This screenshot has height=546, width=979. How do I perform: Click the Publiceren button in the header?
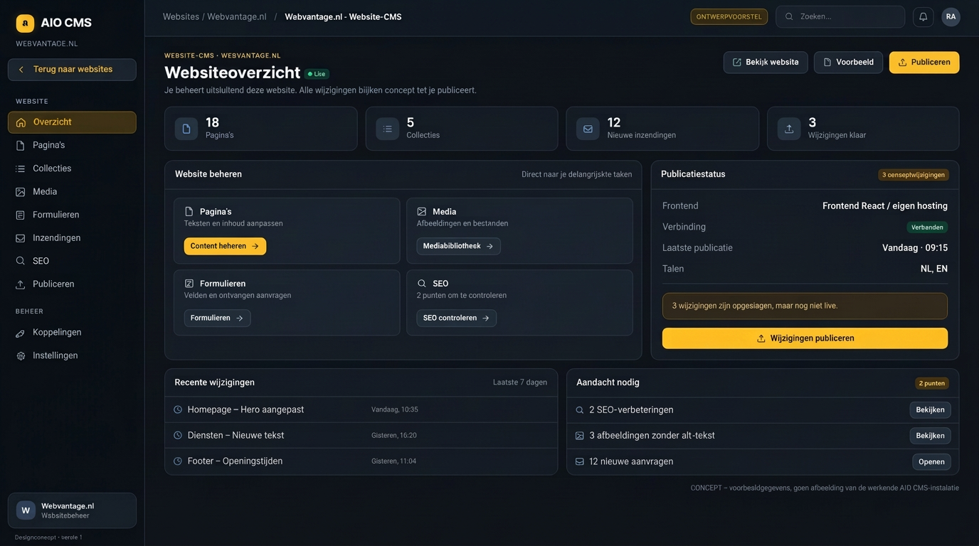click(924, 63)
